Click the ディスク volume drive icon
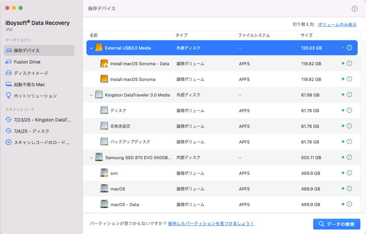 [x=104, y=110]
